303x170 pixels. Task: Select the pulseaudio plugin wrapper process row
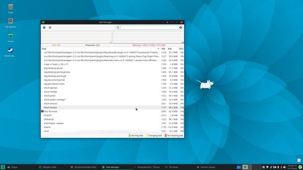pos(113,52)
